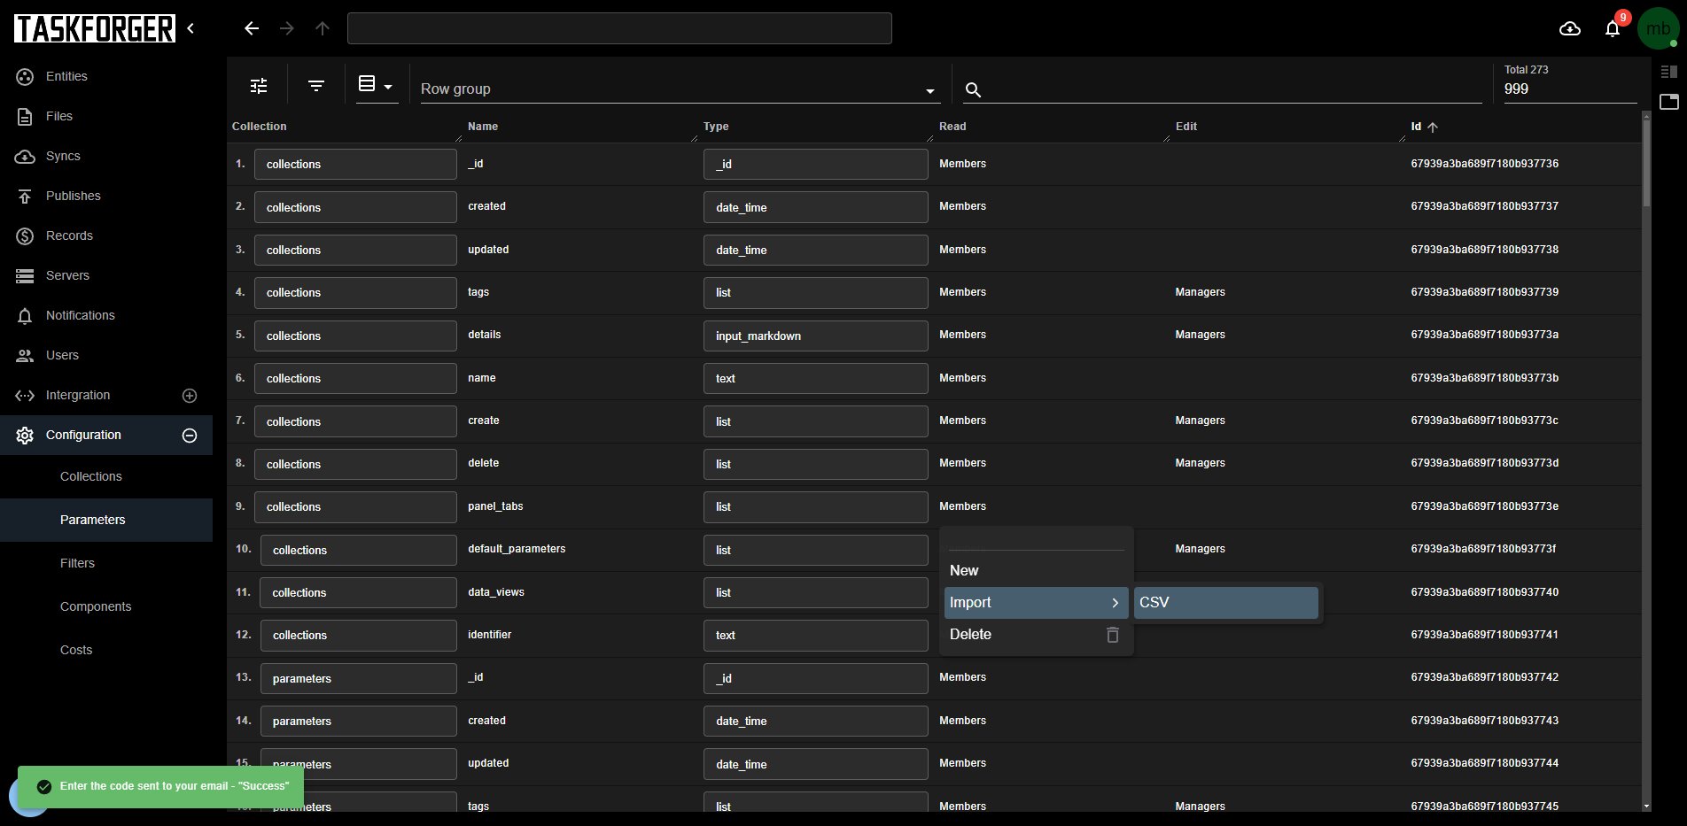
Task: Edit the total limit field showing 999
Action: pos(1569,89)
